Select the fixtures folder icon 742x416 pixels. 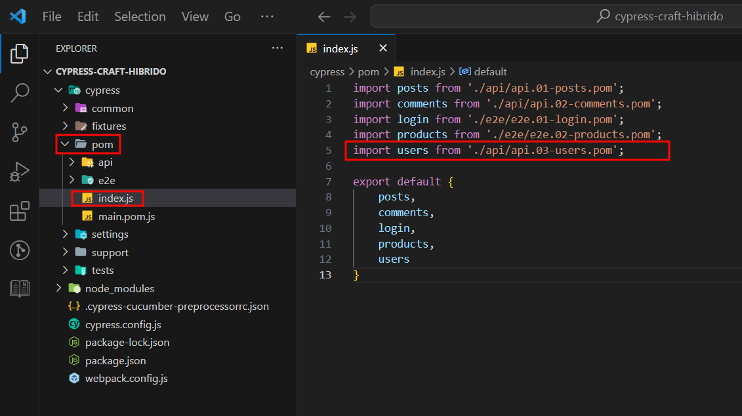coord(81,126)
